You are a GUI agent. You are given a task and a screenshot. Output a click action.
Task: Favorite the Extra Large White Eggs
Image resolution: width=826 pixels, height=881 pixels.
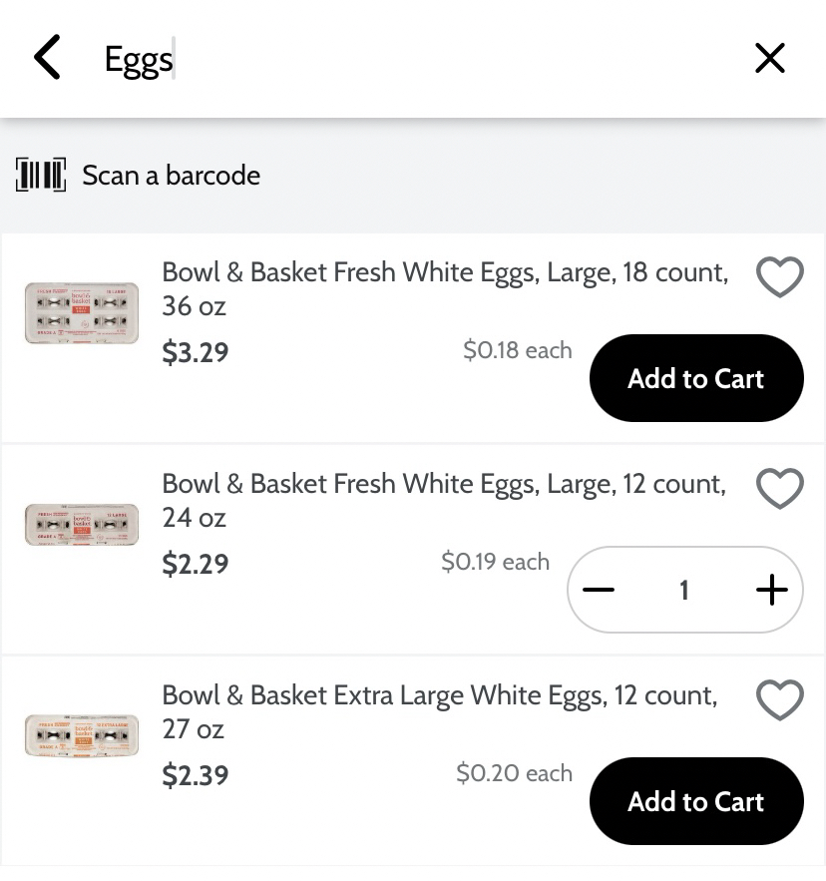[779, 699]
